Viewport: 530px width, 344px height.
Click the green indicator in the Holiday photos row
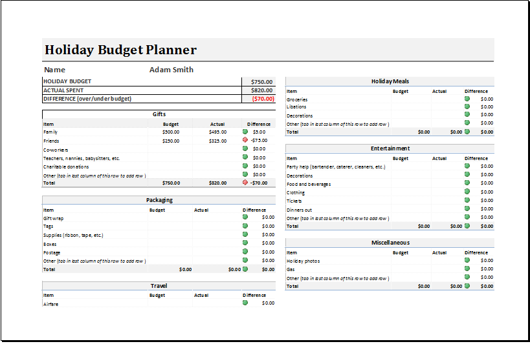(x=467, y=260)
